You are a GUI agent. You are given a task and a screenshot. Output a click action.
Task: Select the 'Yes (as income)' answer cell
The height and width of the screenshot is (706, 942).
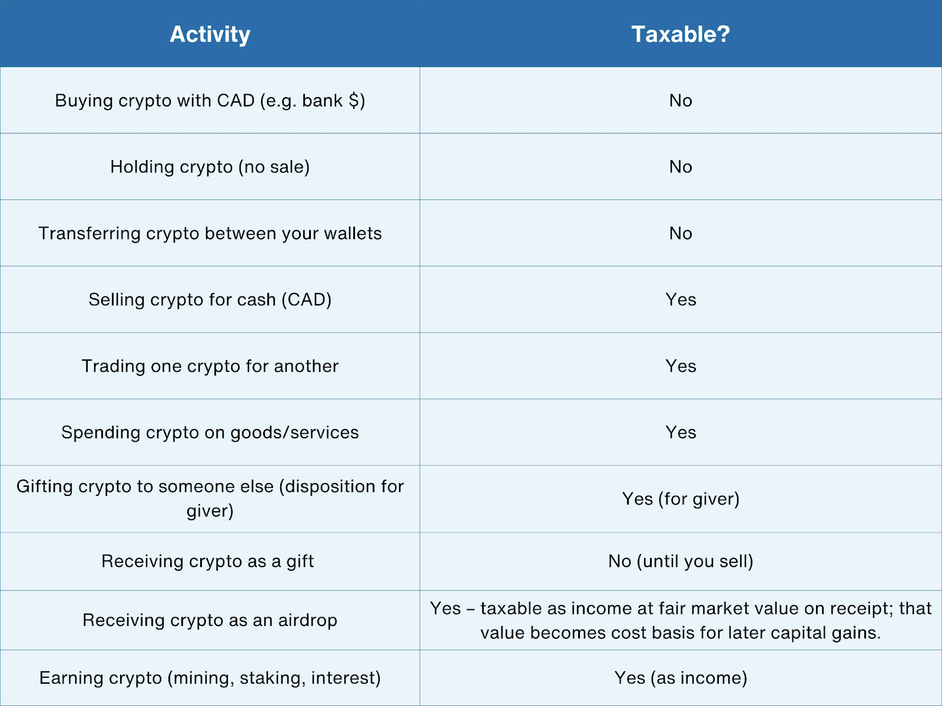[681, 678]
